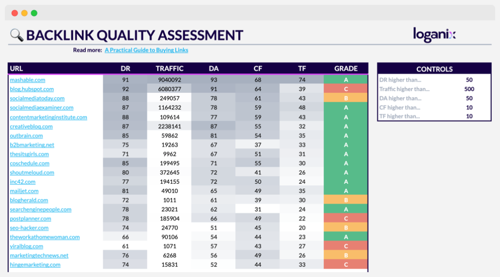
Task: Click the DR column header
Action: (x=125, y=69)
